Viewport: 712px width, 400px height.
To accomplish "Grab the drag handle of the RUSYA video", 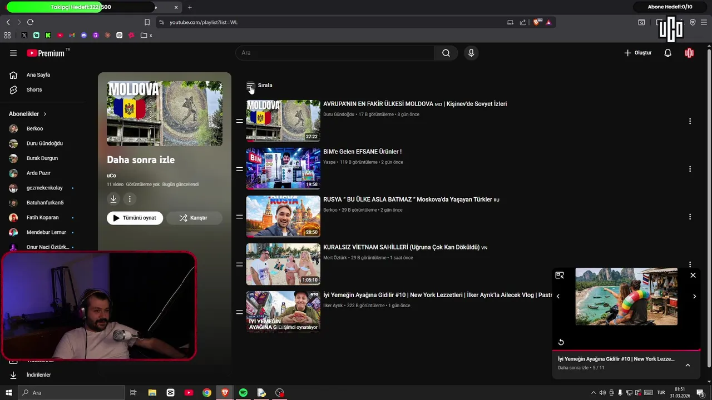I will pos(239,217).
